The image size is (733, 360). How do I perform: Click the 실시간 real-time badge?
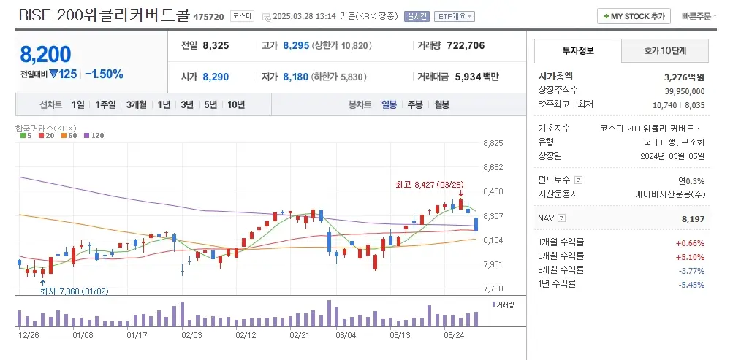419,16
